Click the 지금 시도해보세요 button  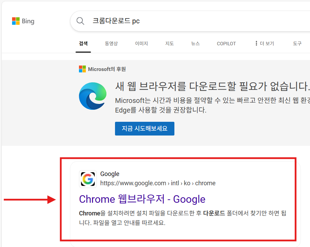144,128
